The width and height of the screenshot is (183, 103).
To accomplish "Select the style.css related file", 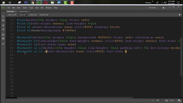I will coord(23,15).
